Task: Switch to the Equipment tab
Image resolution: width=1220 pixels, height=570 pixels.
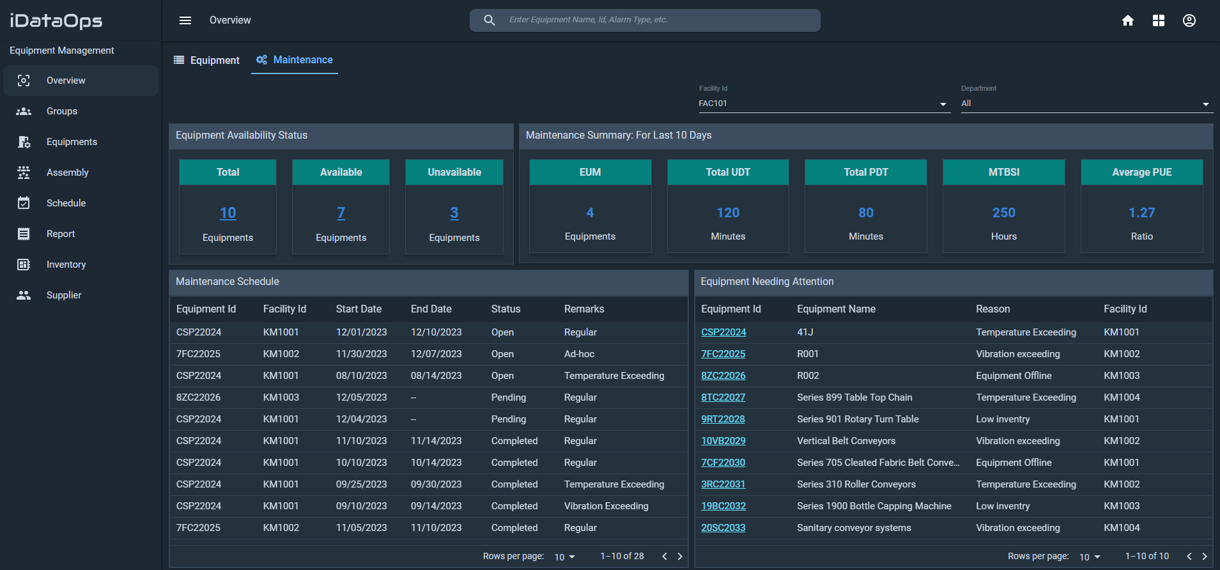Action: [207, 60]
